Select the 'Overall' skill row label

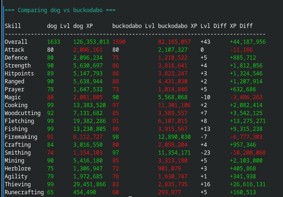pyautogui.click(x=16, y=42)
